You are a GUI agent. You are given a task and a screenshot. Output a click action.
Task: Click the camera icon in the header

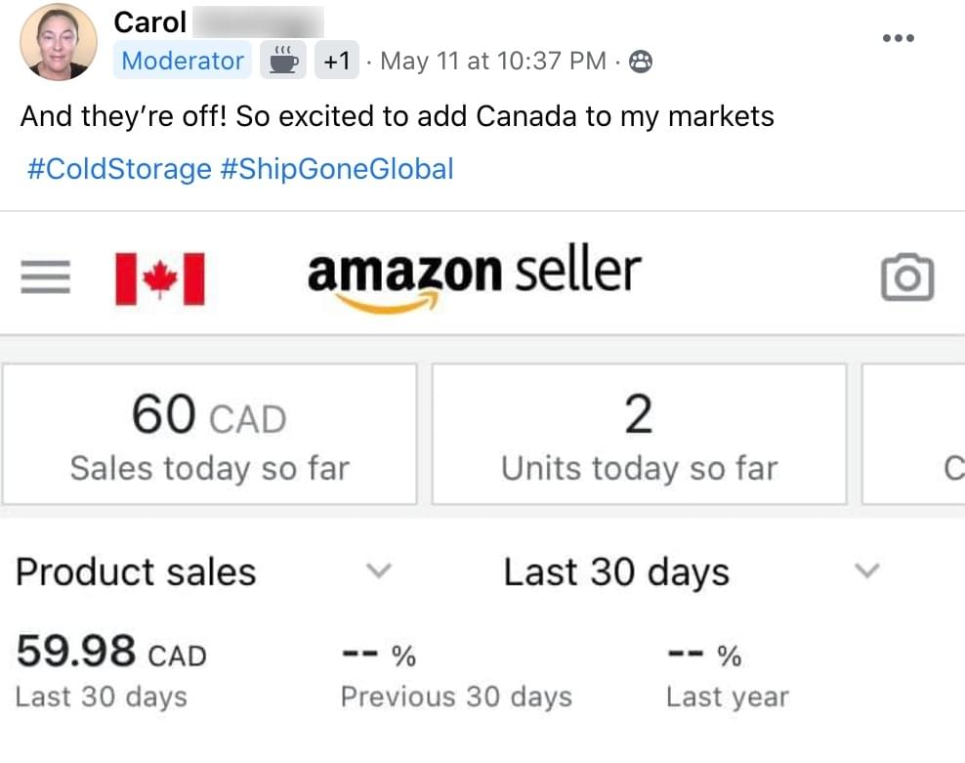[x=907, y=277]
